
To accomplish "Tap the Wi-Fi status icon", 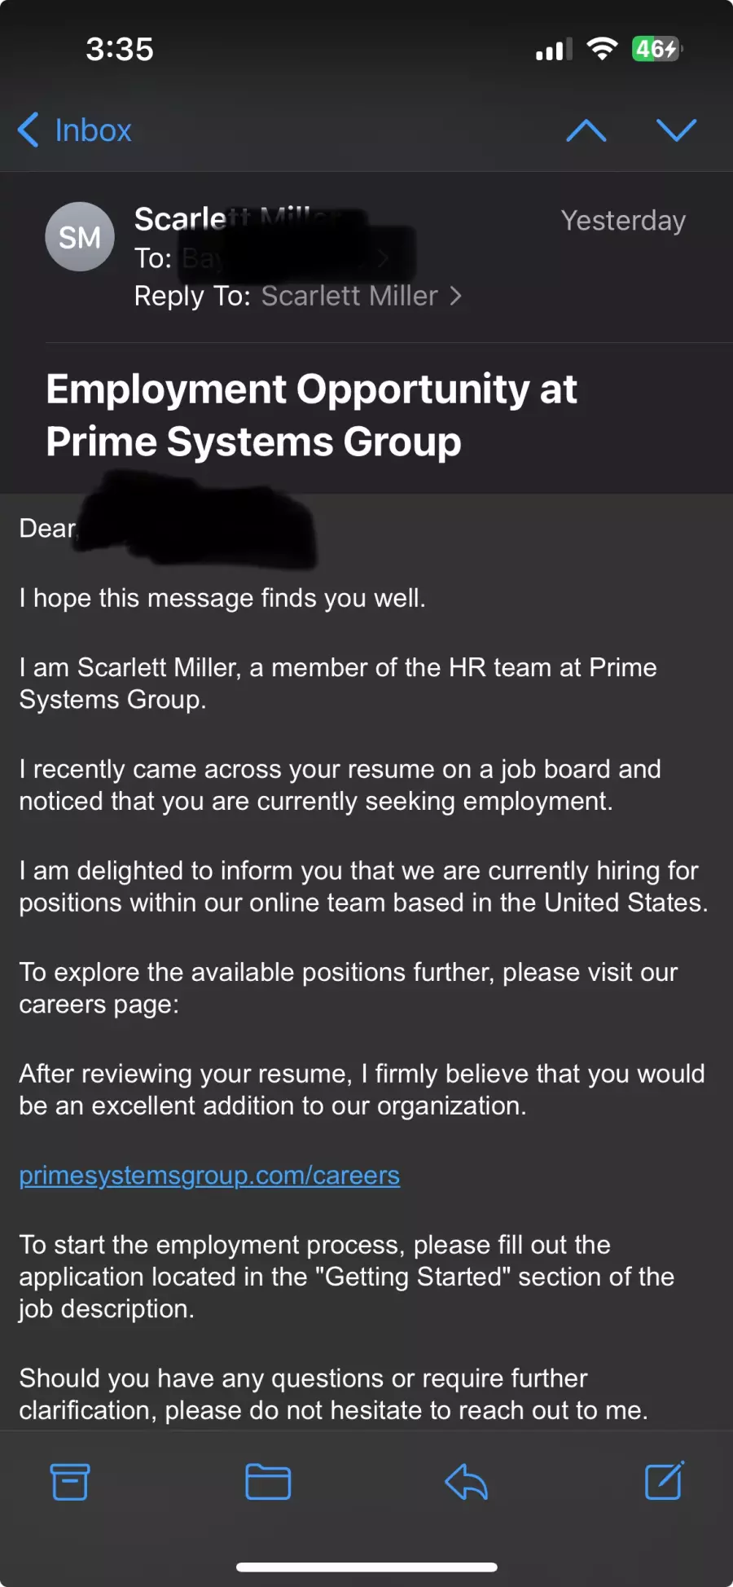I will click(602, 49).
